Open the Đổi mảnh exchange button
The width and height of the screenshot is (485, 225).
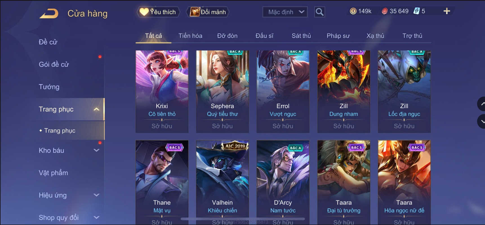point(208,12)
